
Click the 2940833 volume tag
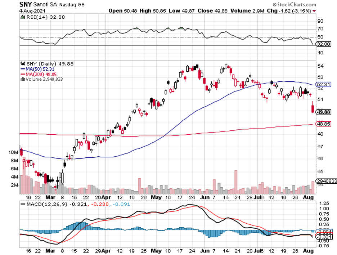[x=327, y=181]
